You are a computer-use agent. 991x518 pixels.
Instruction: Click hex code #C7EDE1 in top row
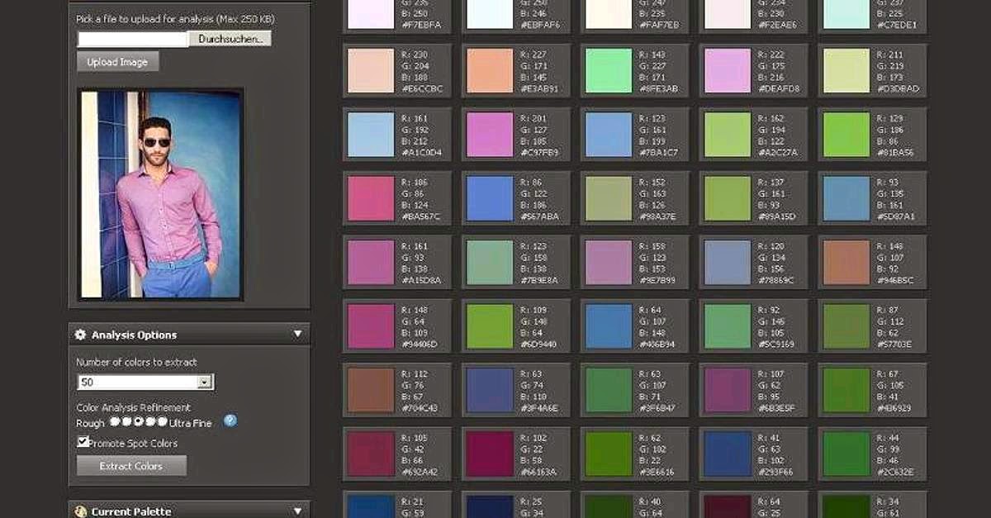897,25
